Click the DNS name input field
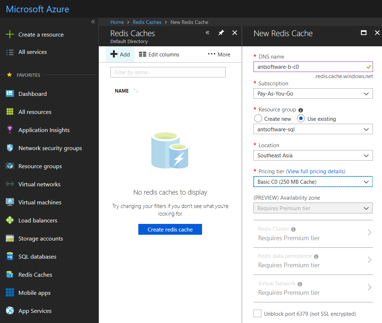 (313, 67)
